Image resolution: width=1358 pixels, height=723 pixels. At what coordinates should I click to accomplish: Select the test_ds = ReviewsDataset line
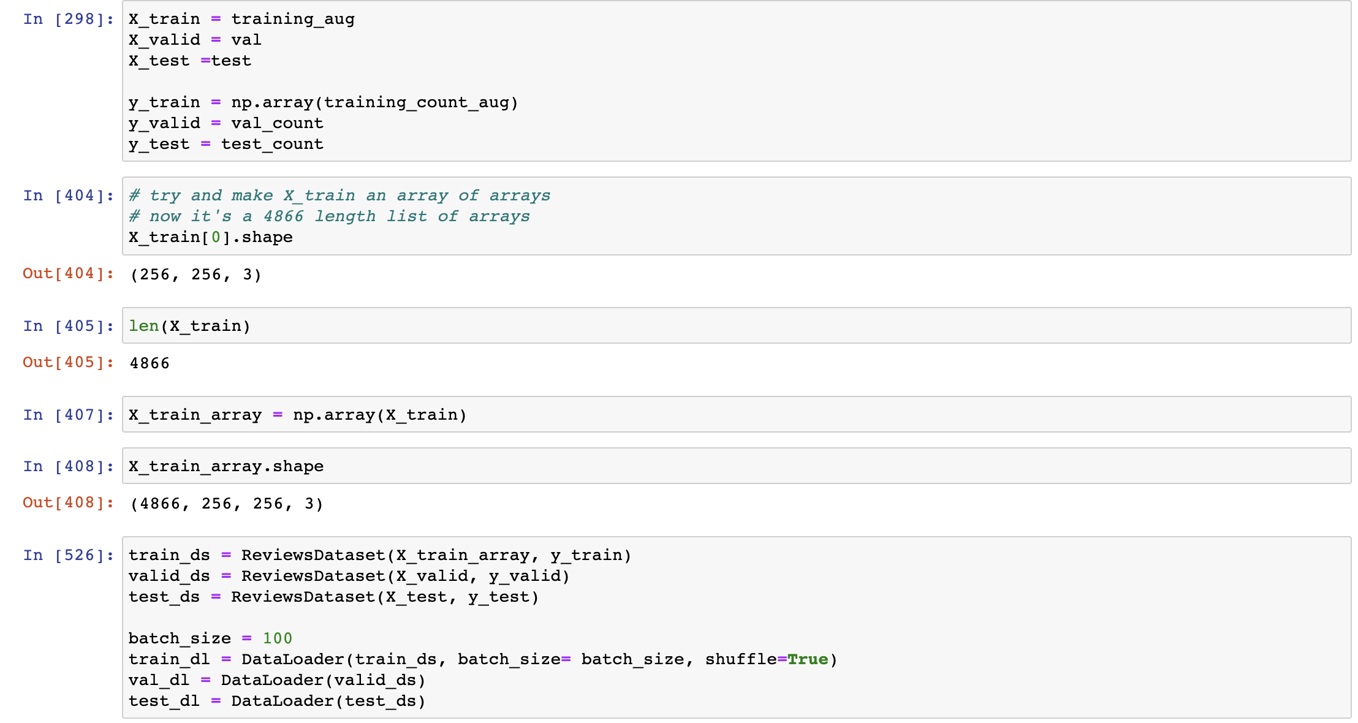point(333,597)
